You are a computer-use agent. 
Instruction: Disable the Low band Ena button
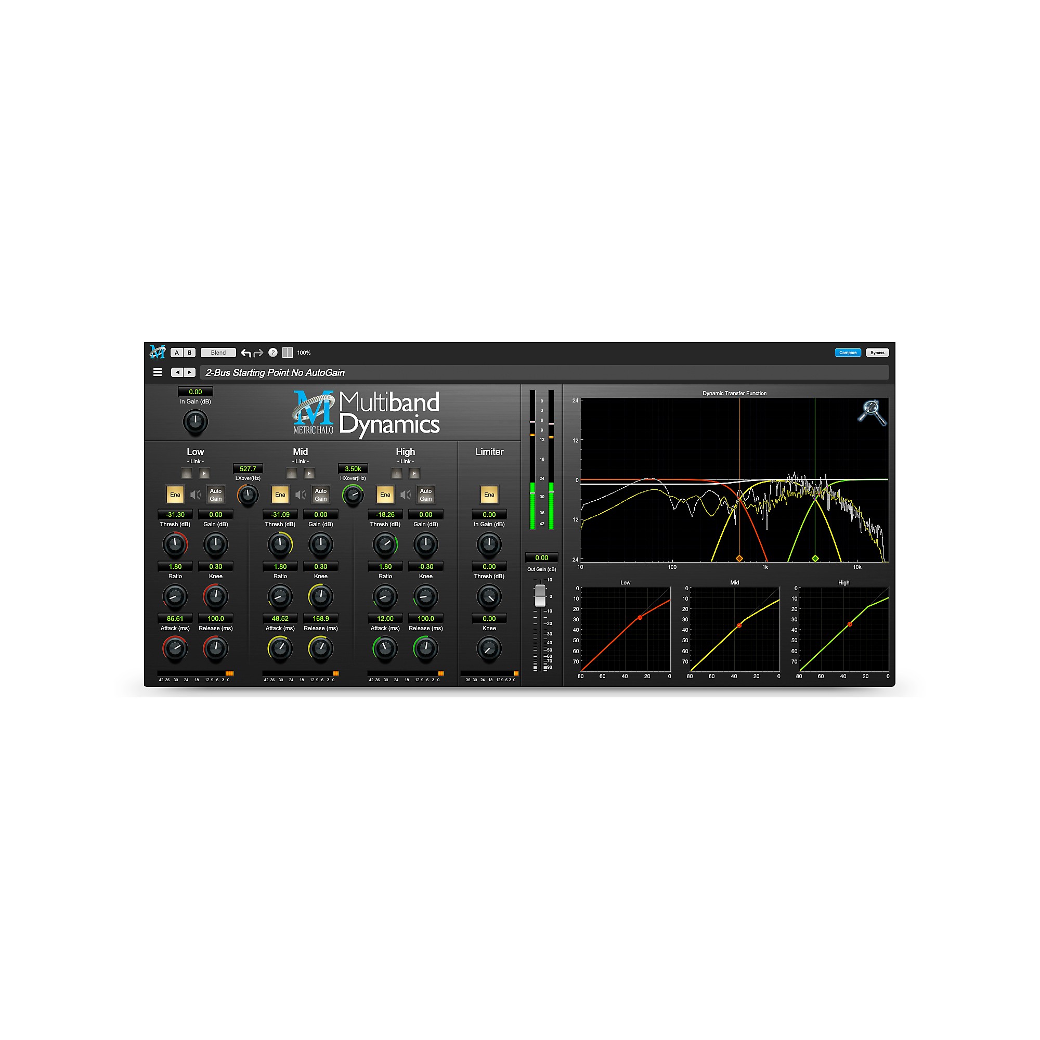(175, 495)
